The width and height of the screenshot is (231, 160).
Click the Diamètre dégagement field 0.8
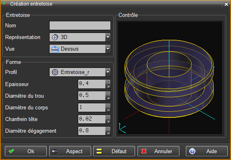92,131
